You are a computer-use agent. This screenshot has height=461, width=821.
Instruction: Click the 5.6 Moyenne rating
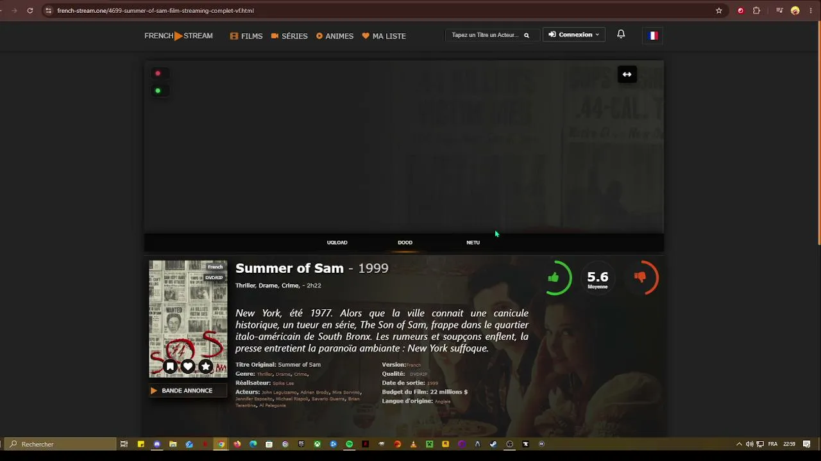coord(597,279)
